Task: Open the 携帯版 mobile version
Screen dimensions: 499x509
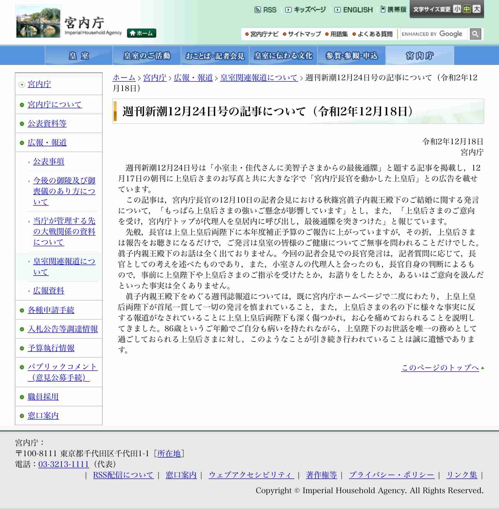Action: tap(393, 9)
